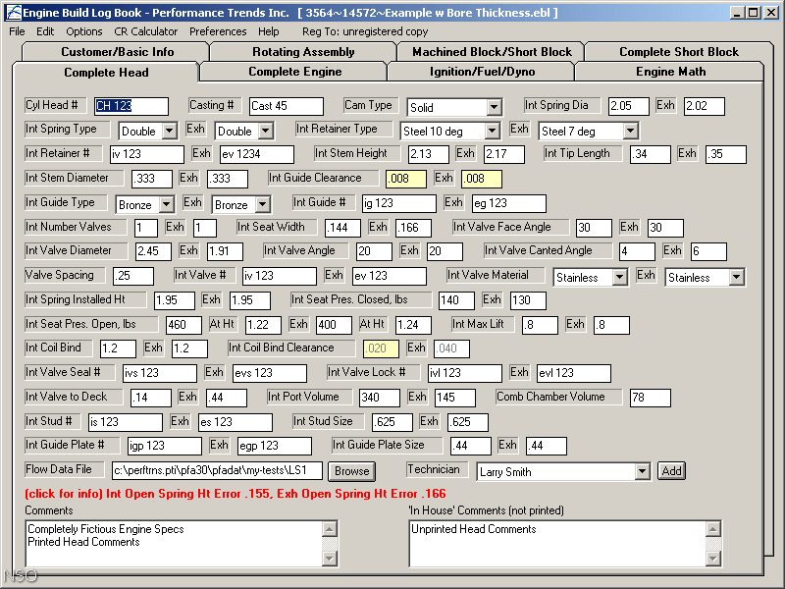Expand the Int Spring Type dropdown
785x589 pixels.
click(169, 132)
